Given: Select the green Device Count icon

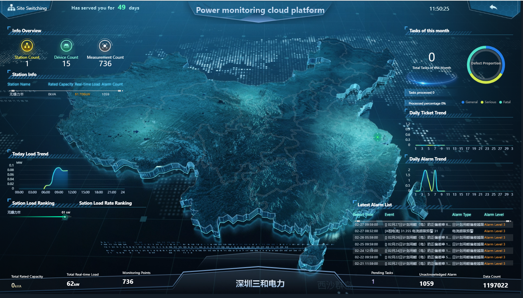Looking at the screenshot, I should tap(66, 45).
